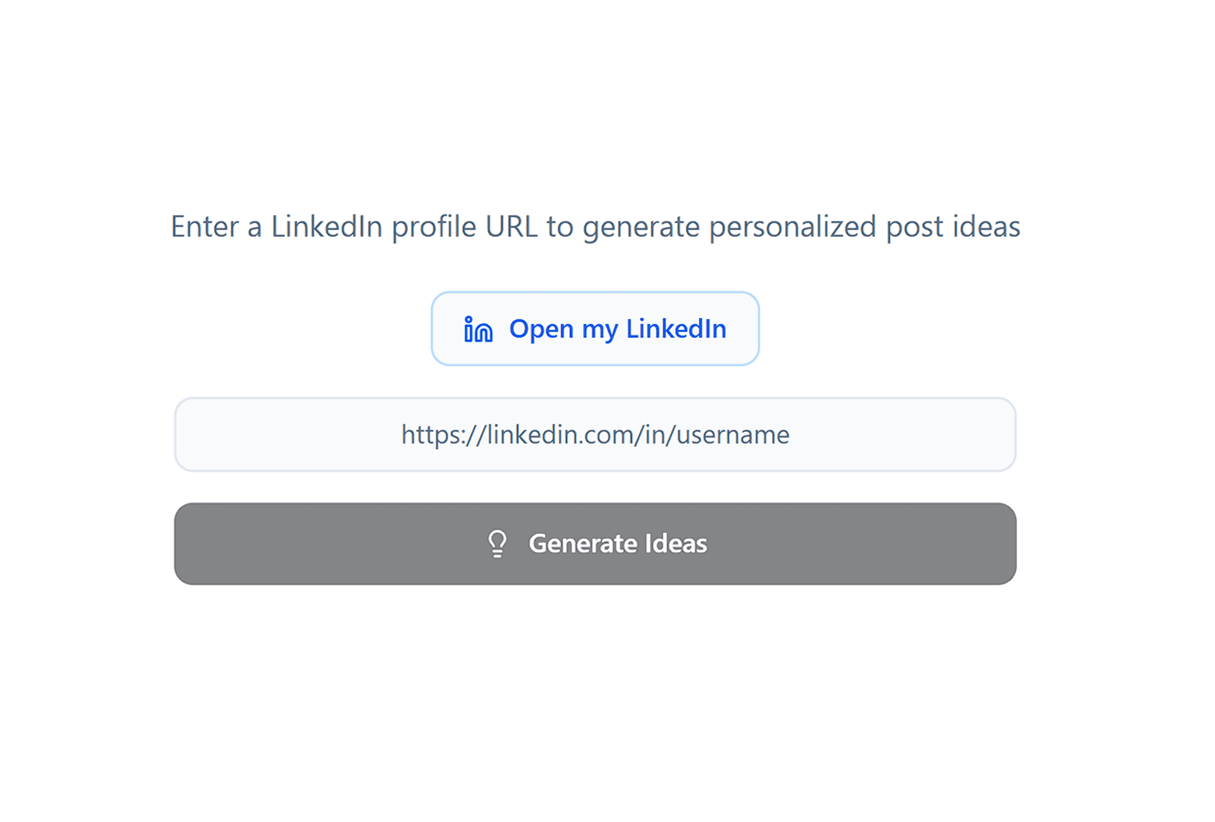Click the word 'Generate' on gray button

[x=583, y=544]
